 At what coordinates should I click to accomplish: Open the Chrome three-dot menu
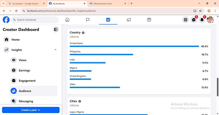click(x=215, y=11)
